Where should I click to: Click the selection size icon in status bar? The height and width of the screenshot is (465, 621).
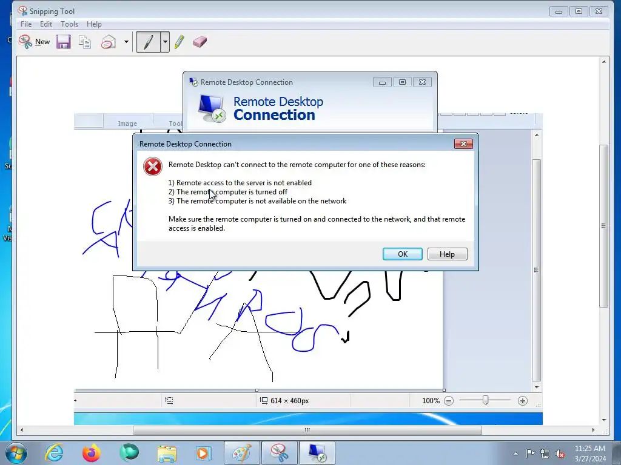pos(169,401)
